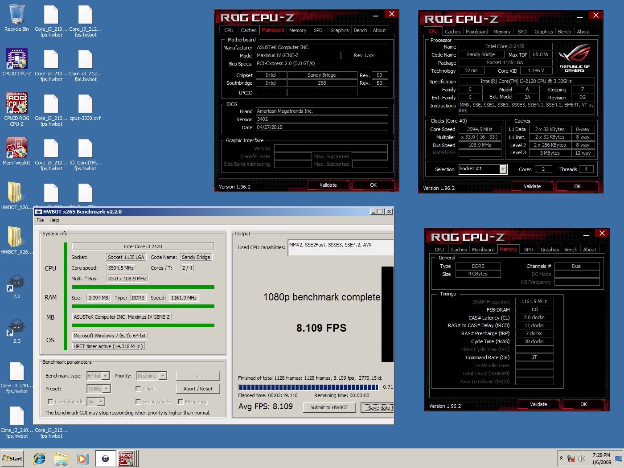Open the Overkill 2x multiplier dropdown
Viewport: 624px width, 468px height.
(x=101, y=402)
